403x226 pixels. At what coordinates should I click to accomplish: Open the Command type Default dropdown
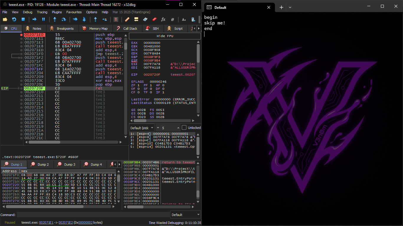(185, 215)
